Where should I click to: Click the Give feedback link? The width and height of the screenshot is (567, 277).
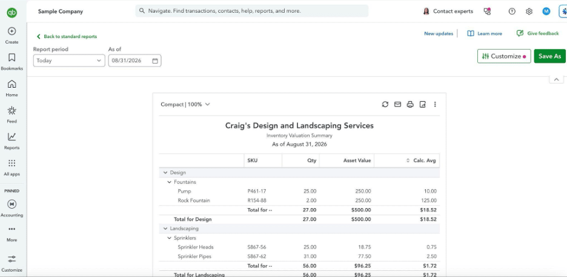[543, 33]
